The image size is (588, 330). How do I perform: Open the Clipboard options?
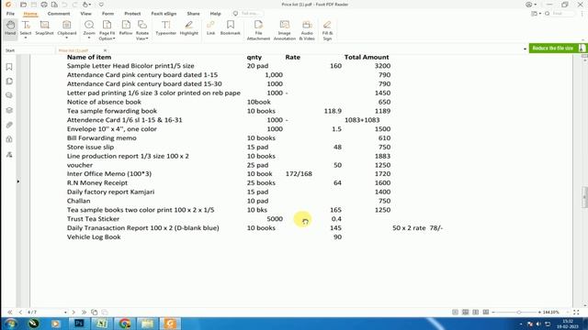(x=67, y=29)
